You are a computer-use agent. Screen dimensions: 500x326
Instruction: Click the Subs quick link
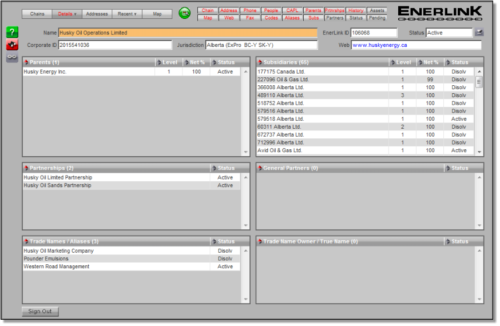pos(314,18)
